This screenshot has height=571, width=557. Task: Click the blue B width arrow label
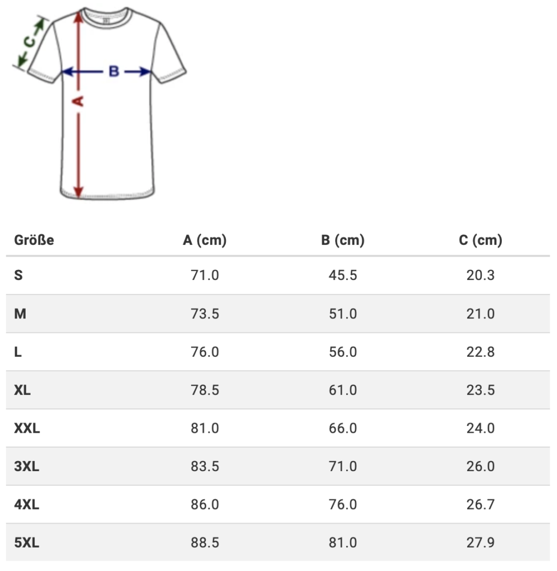[x=114, y=71]
